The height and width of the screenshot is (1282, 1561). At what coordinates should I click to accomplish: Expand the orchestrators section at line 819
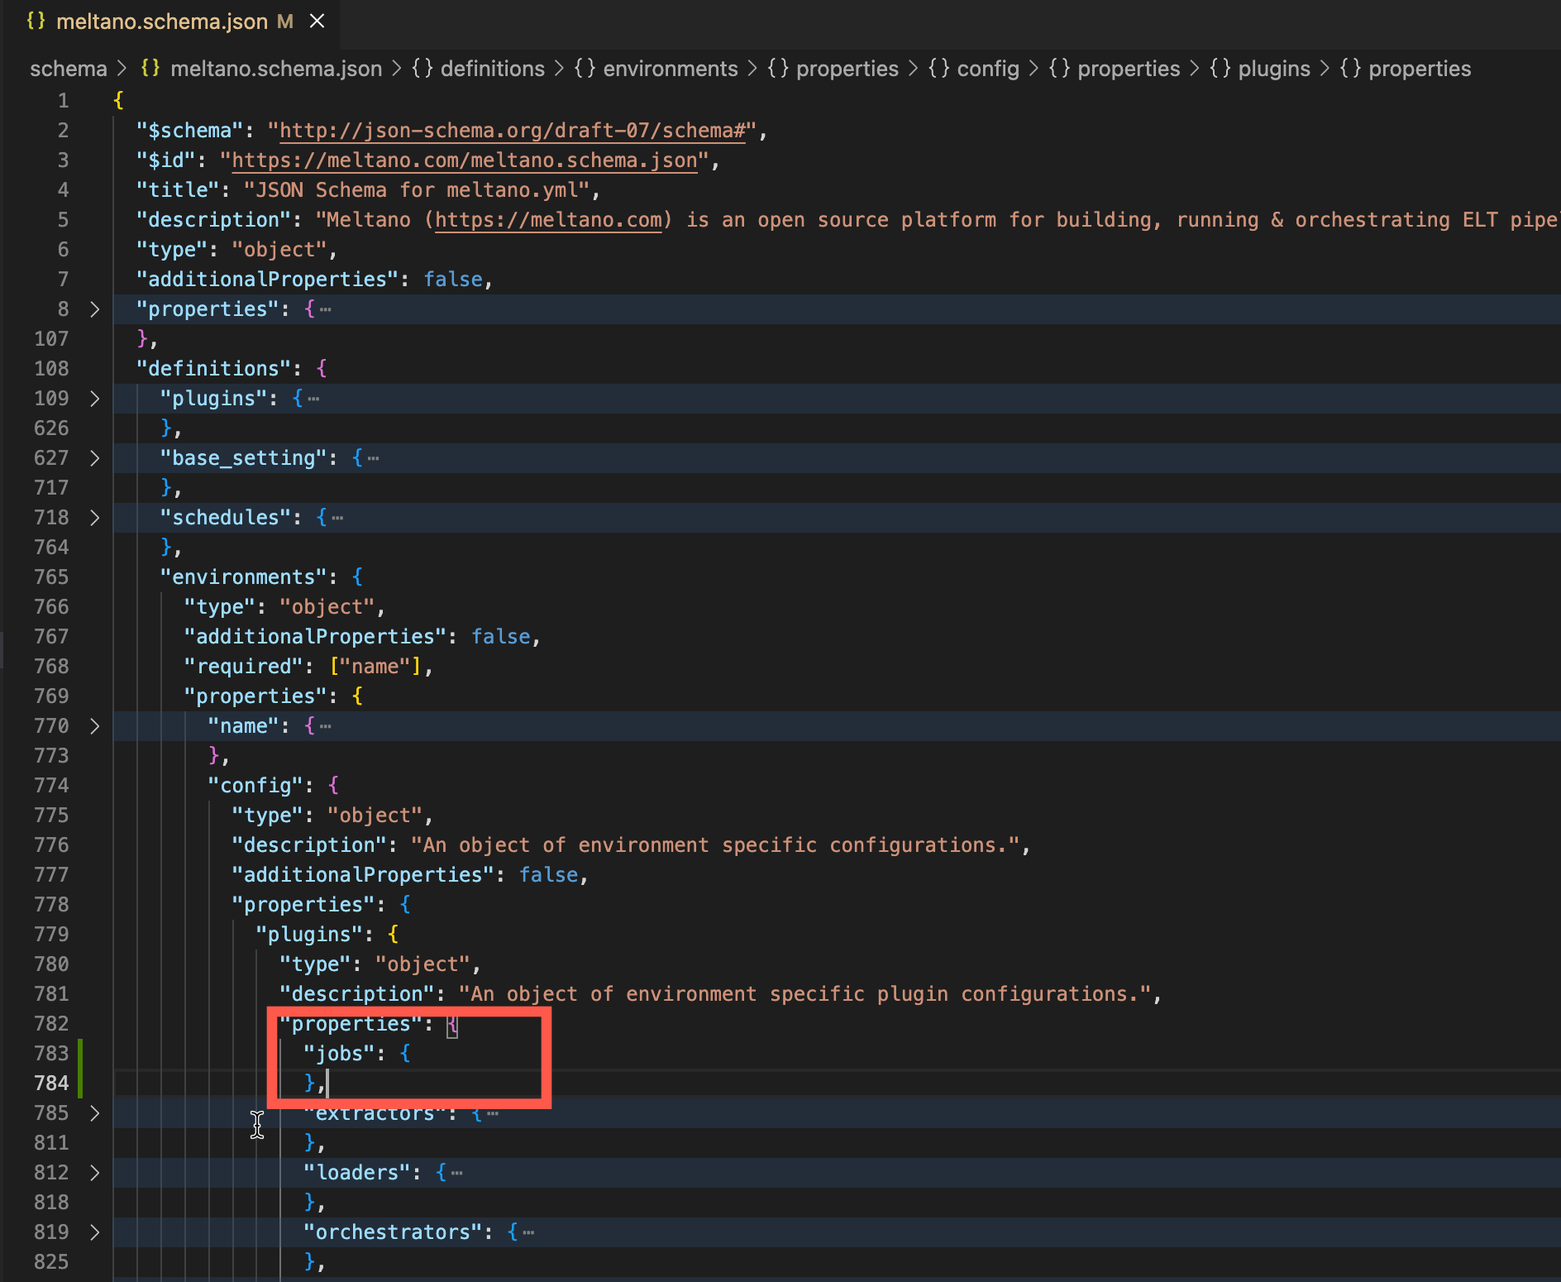[94, 1232]
